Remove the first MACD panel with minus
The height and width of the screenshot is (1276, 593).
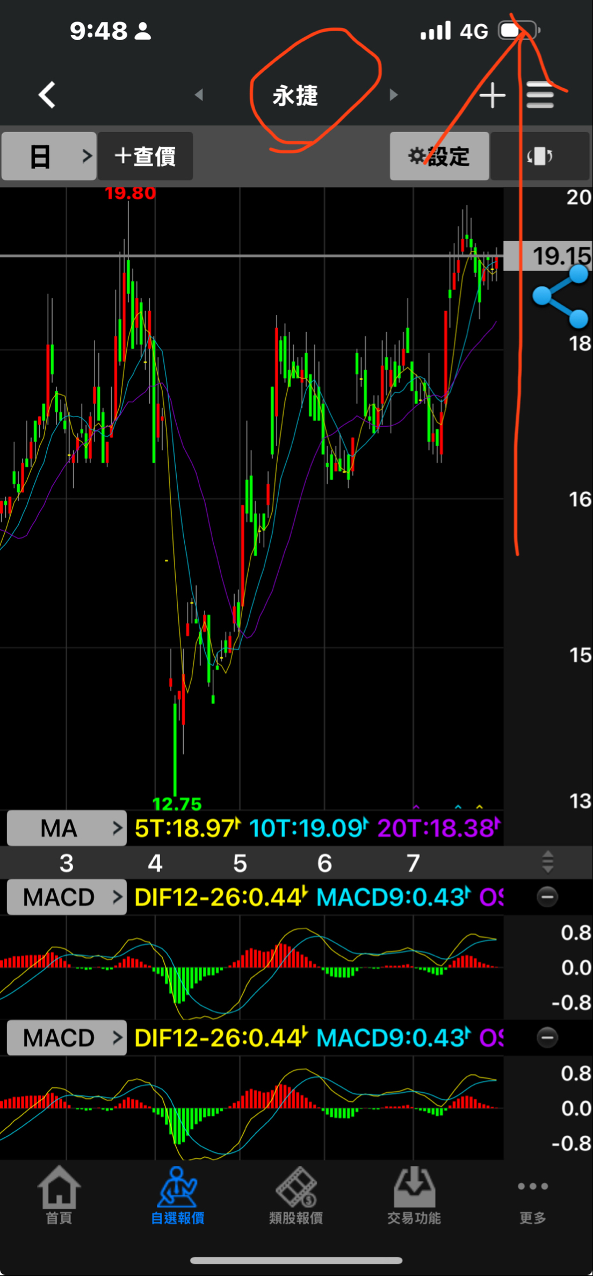point(547,897)
